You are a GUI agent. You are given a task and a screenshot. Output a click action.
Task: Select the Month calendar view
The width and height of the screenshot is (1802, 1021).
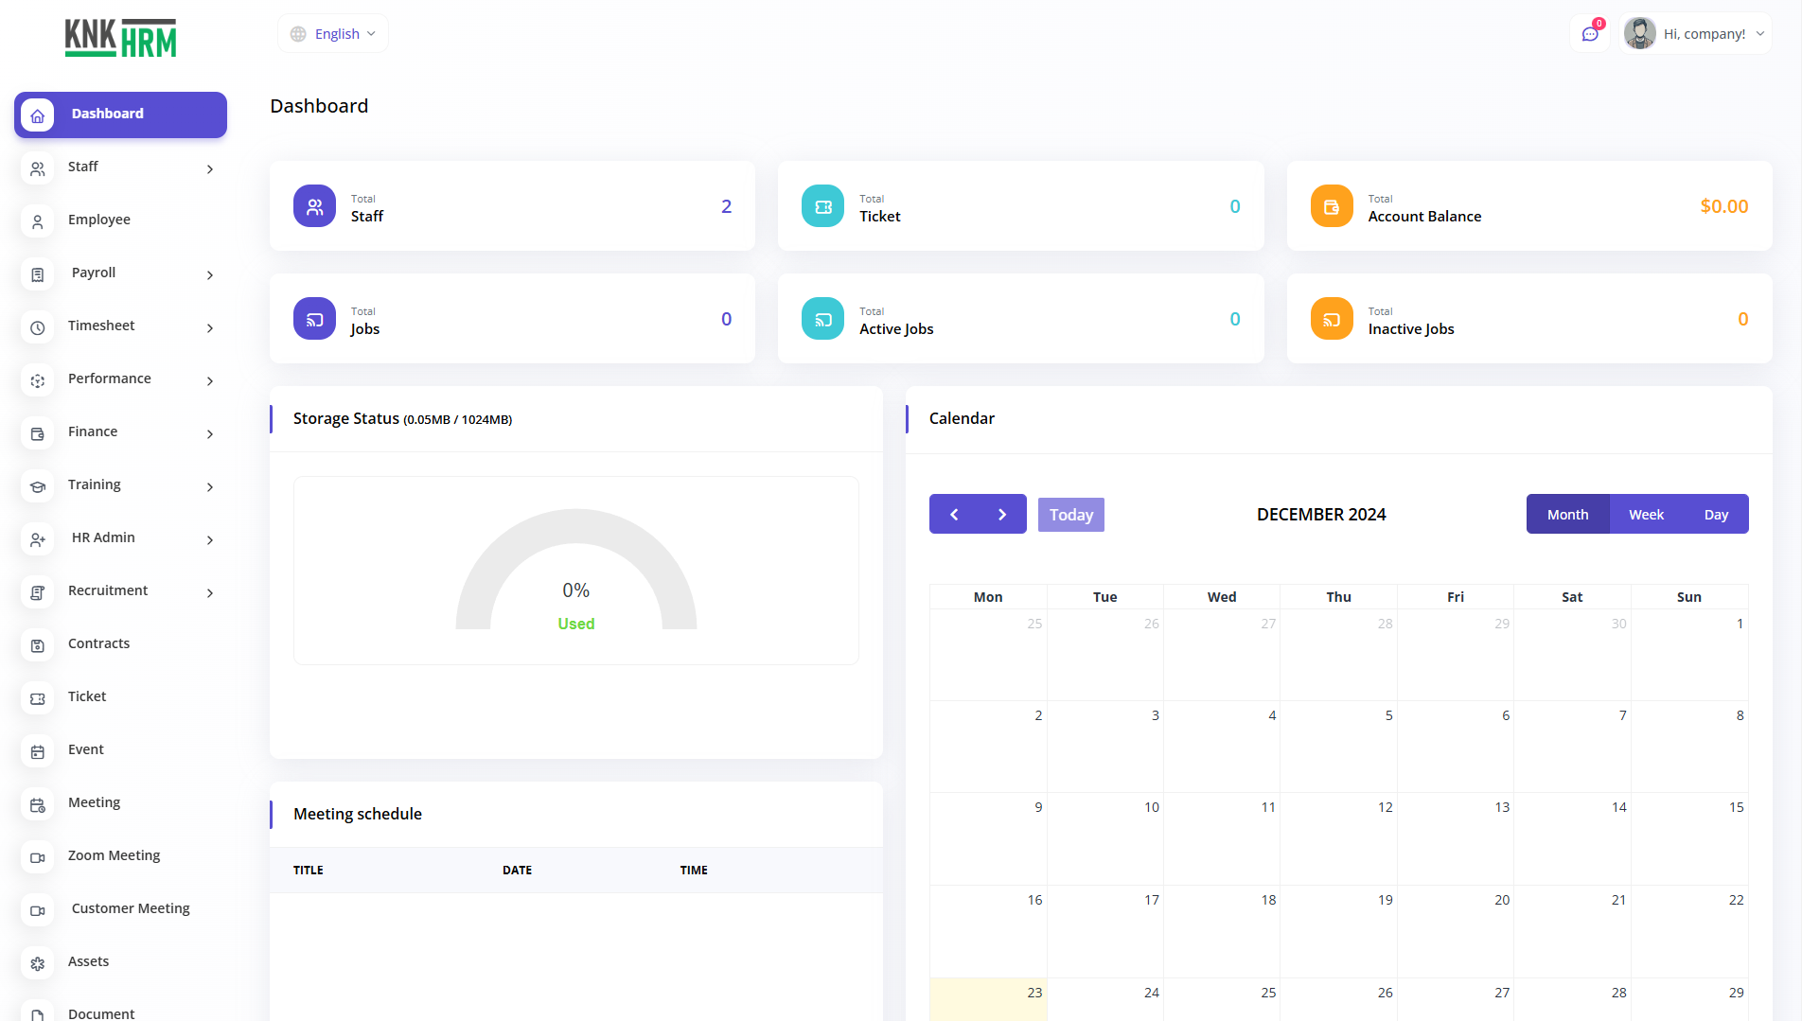1567,515
